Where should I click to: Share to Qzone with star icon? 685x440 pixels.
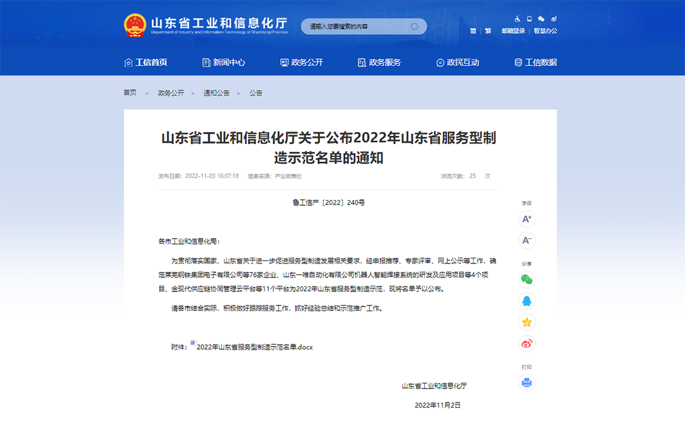pos(526,322)
